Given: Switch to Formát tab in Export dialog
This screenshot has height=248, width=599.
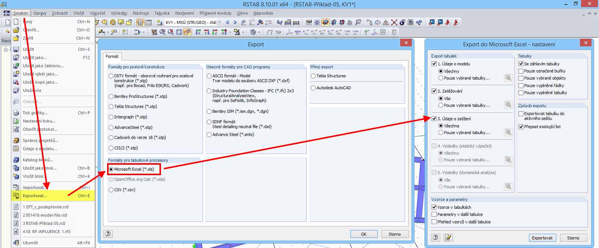Looking at the screenshot, I should point(112,56).
